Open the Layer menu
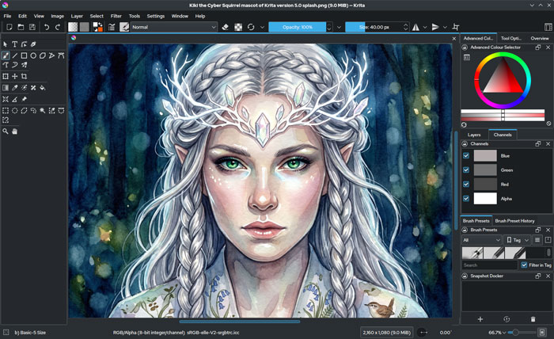The image size is (554, 339). [x=77, y=16]
